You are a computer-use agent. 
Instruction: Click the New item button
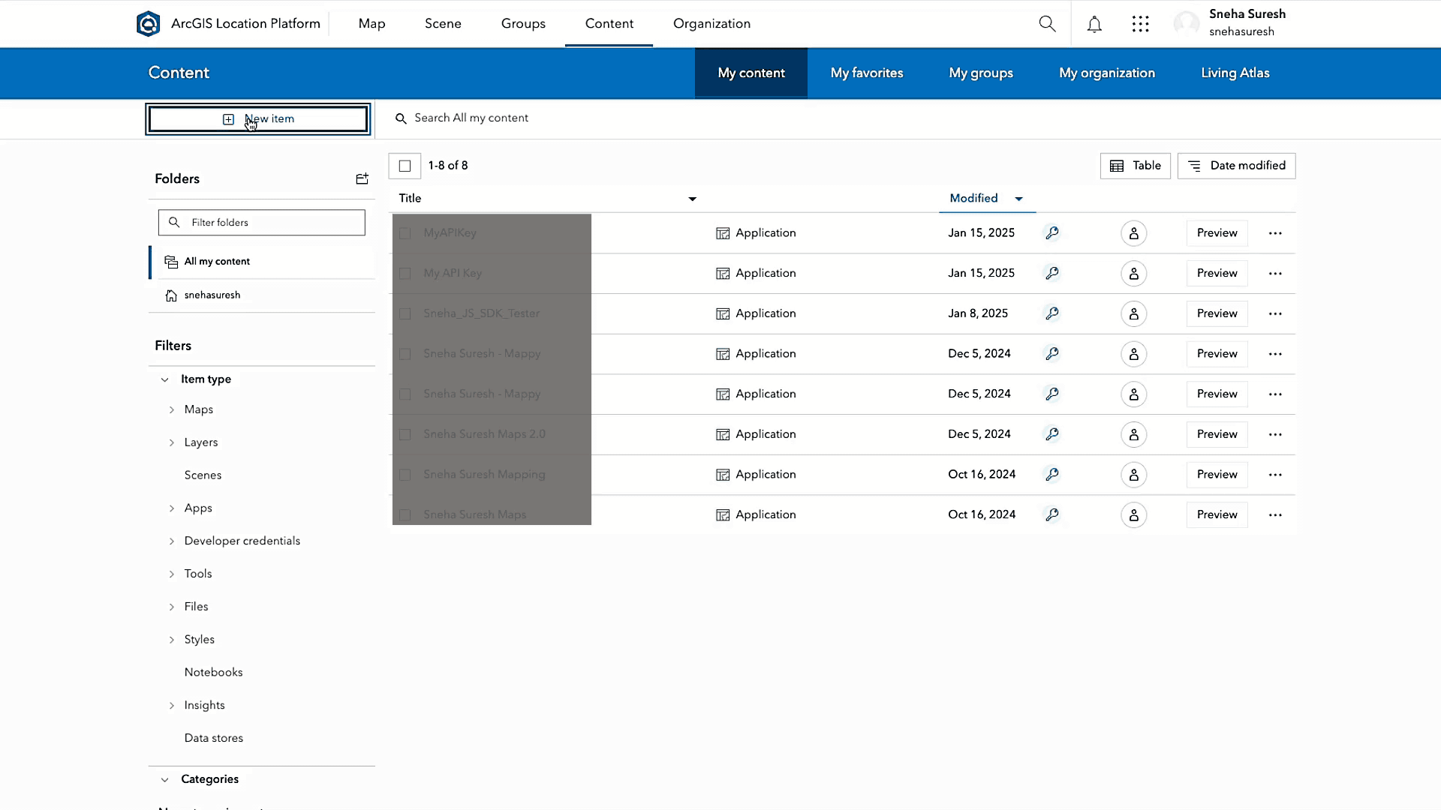257,118
